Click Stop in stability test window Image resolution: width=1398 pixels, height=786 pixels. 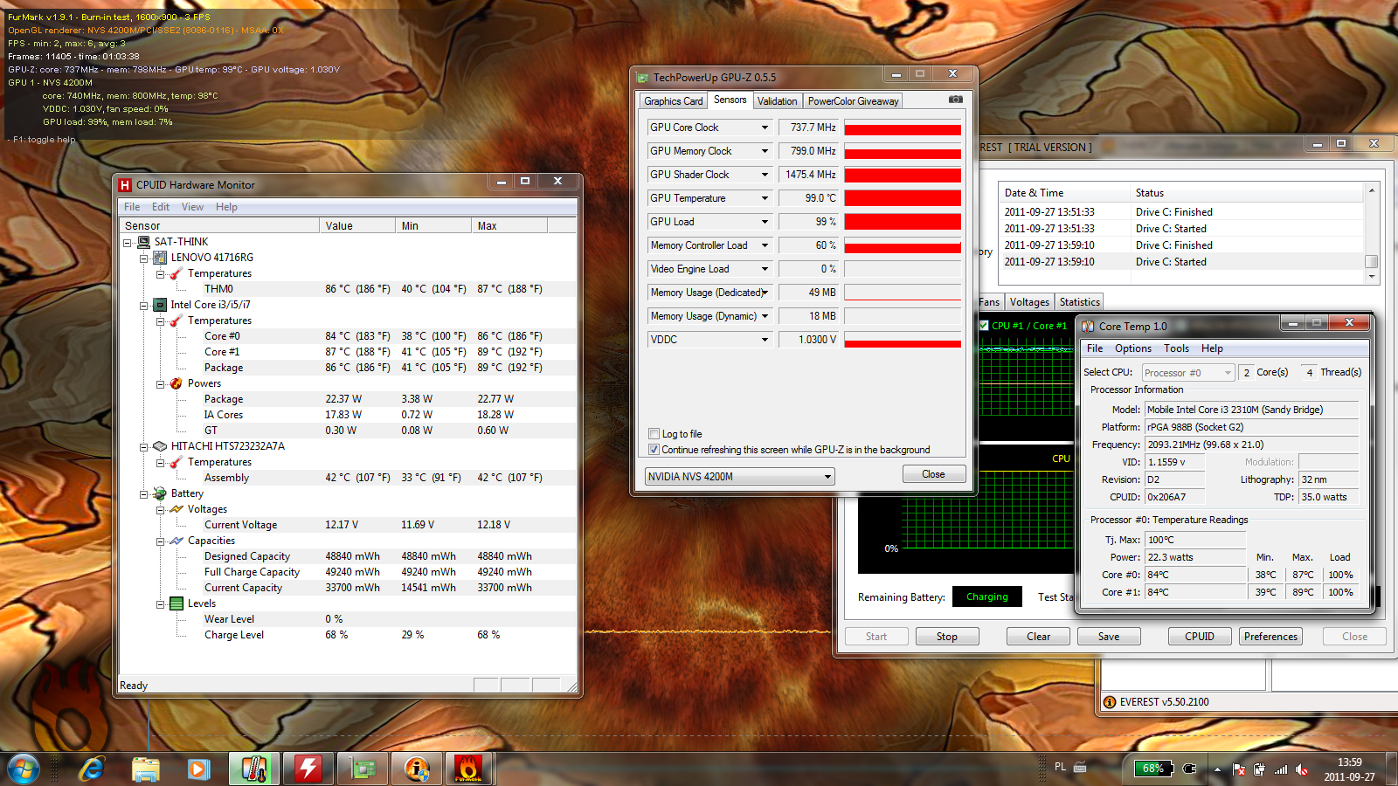[947, 637]
